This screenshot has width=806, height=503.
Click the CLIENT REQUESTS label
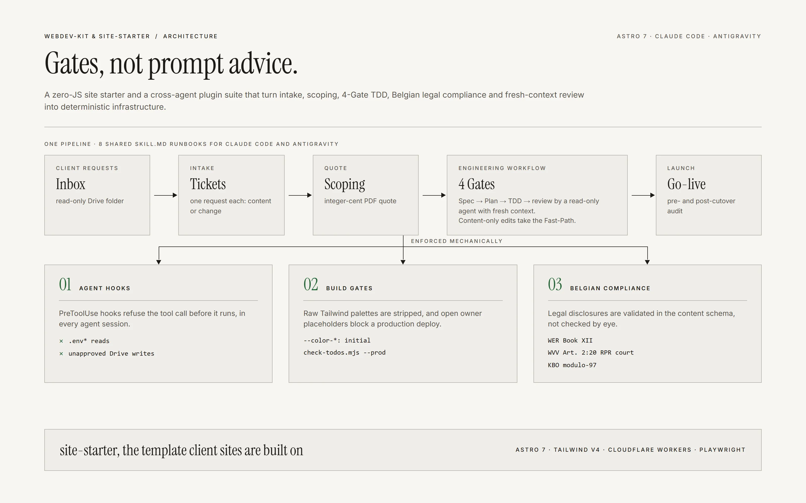pos(87,168)
